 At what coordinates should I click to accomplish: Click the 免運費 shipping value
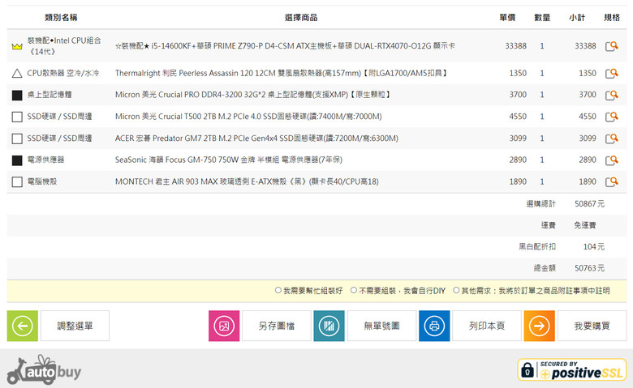click(x=585, y=225)
